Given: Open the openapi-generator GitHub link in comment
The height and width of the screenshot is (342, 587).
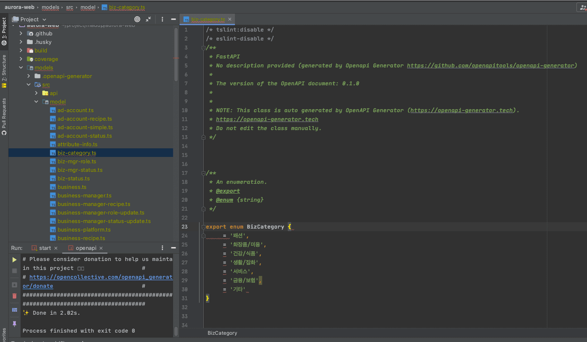Looking at the screenshot, I should point(490,66).
